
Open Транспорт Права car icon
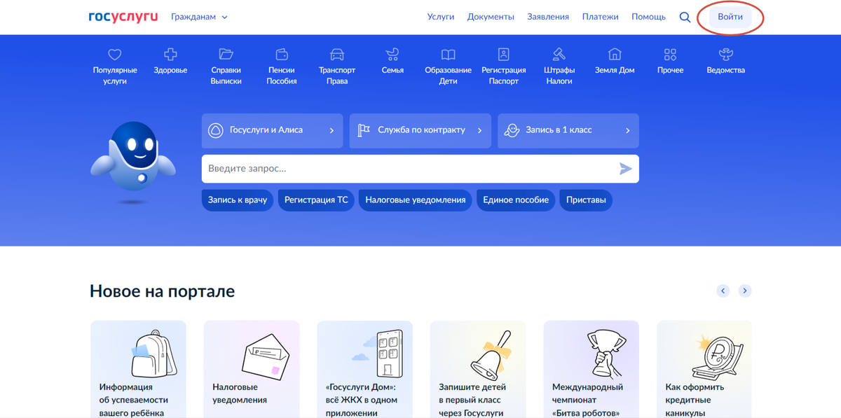pyautogui.click(x=337, y=54)
